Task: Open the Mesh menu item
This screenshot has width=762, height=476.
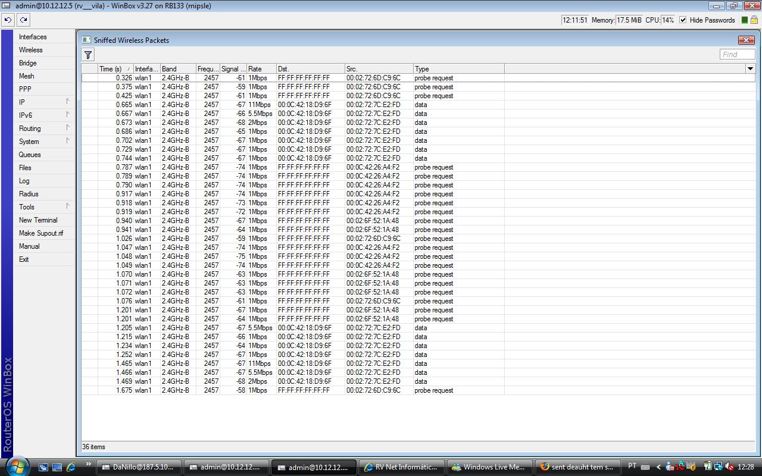Action: coord(45,76)
